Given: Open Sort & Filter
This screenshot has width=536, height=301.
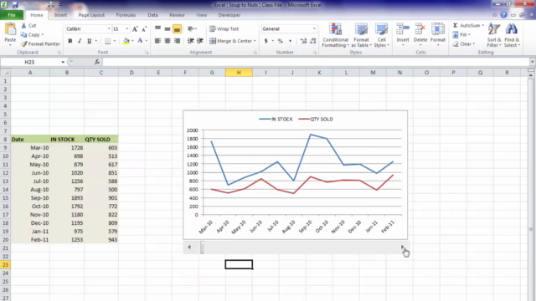Looking at the screenshot, I should (494, 35).
